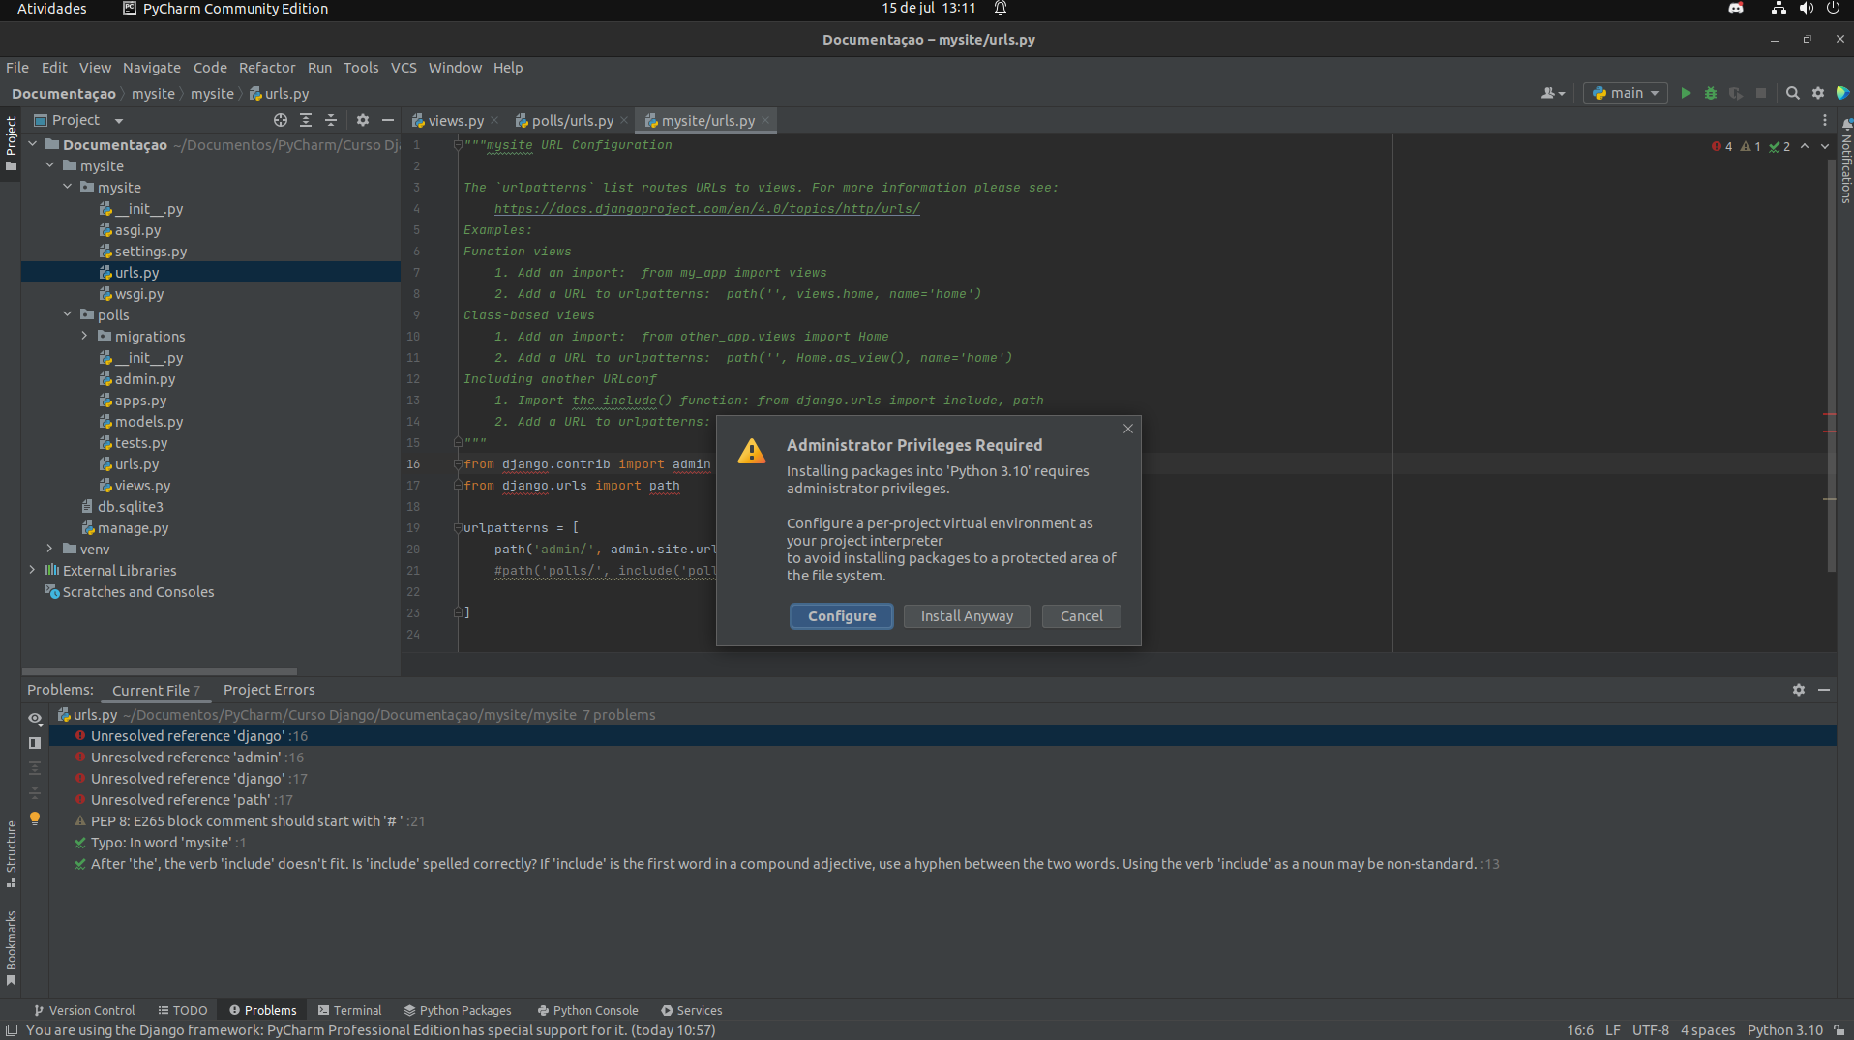This screenshot has width=1854, height=1040.
Task: Toggle the eye preview icon in Problems
Action: click(x=35, y=718)
